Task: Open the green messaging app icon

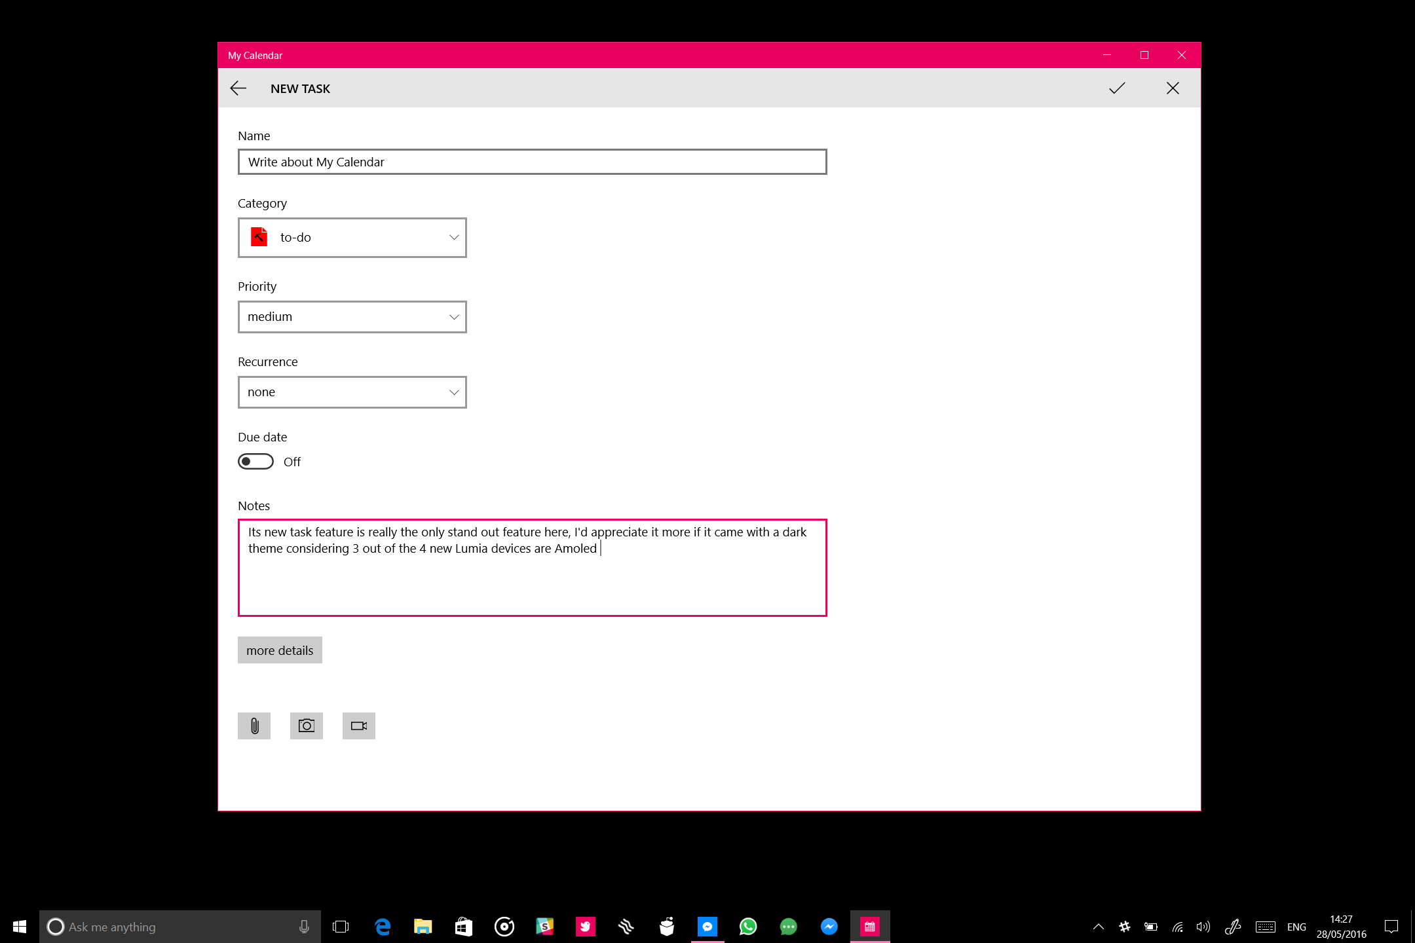Action: click(x=789, y=927)
